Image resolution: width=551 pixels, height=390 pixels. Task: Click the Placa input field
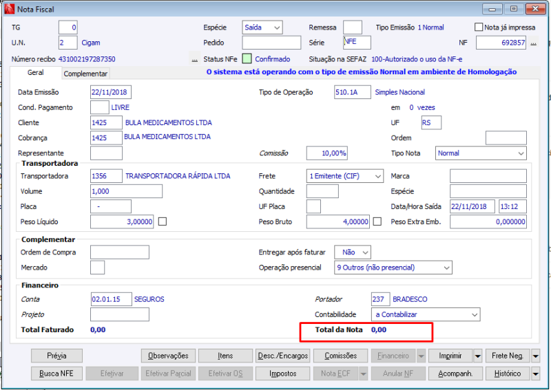click(111, 206)
